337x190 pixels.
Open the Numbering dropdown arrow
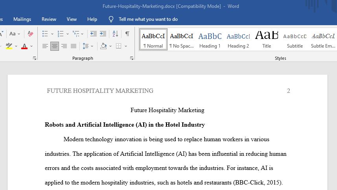pyautogui.click(x=68, y=34)
